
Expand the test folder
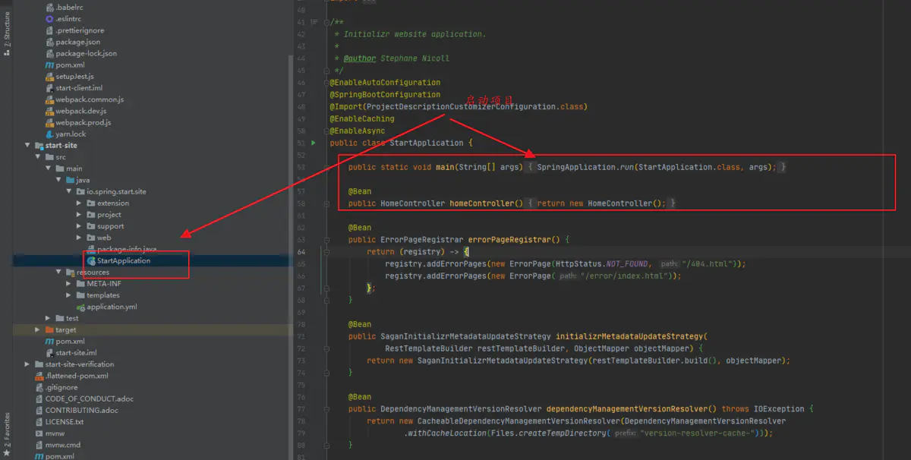coord(49,319)
